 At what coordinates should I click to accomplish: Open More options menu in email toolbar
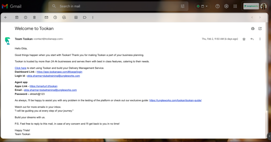coord(93,17)
